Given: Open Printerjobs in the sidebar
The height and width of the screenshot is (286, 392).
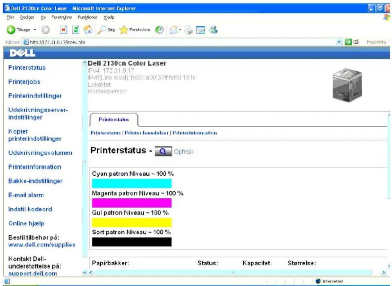Looking at the screenshot, I should point(24,82).
